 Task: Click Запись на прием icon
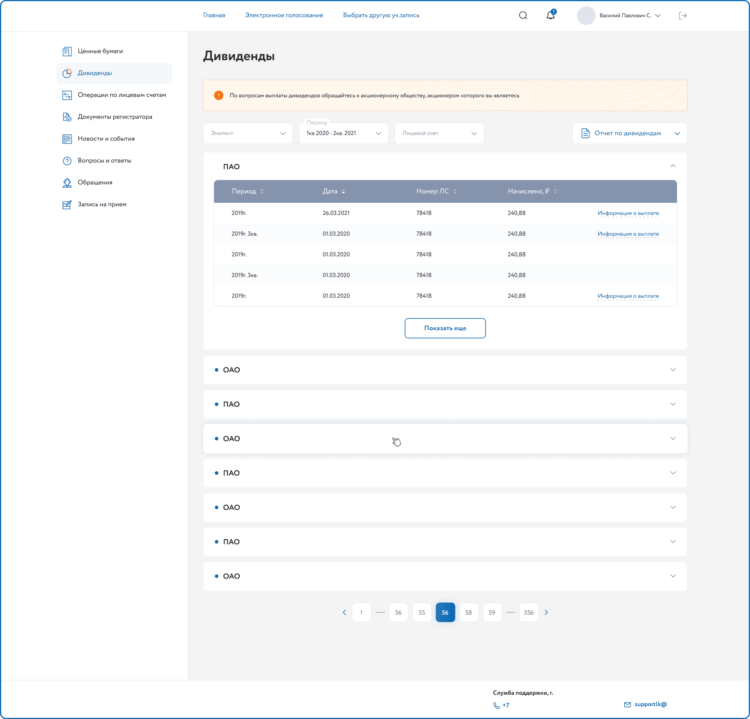click(x=67, y=204)
